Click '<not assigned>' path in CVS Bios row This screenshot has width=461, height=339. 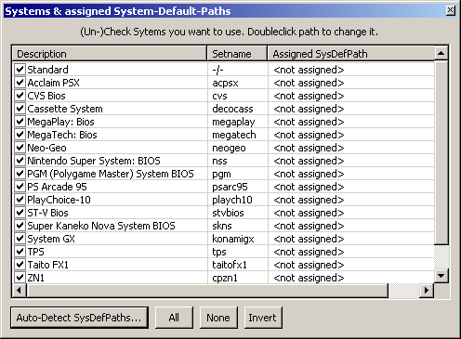pos(309,96)
